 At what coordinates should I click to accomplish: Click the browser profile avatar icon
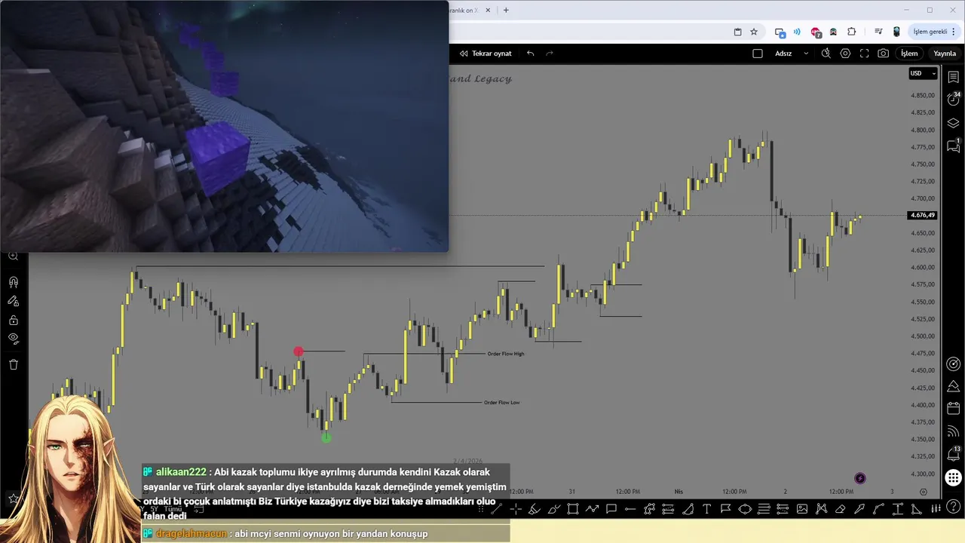point(896,32)
